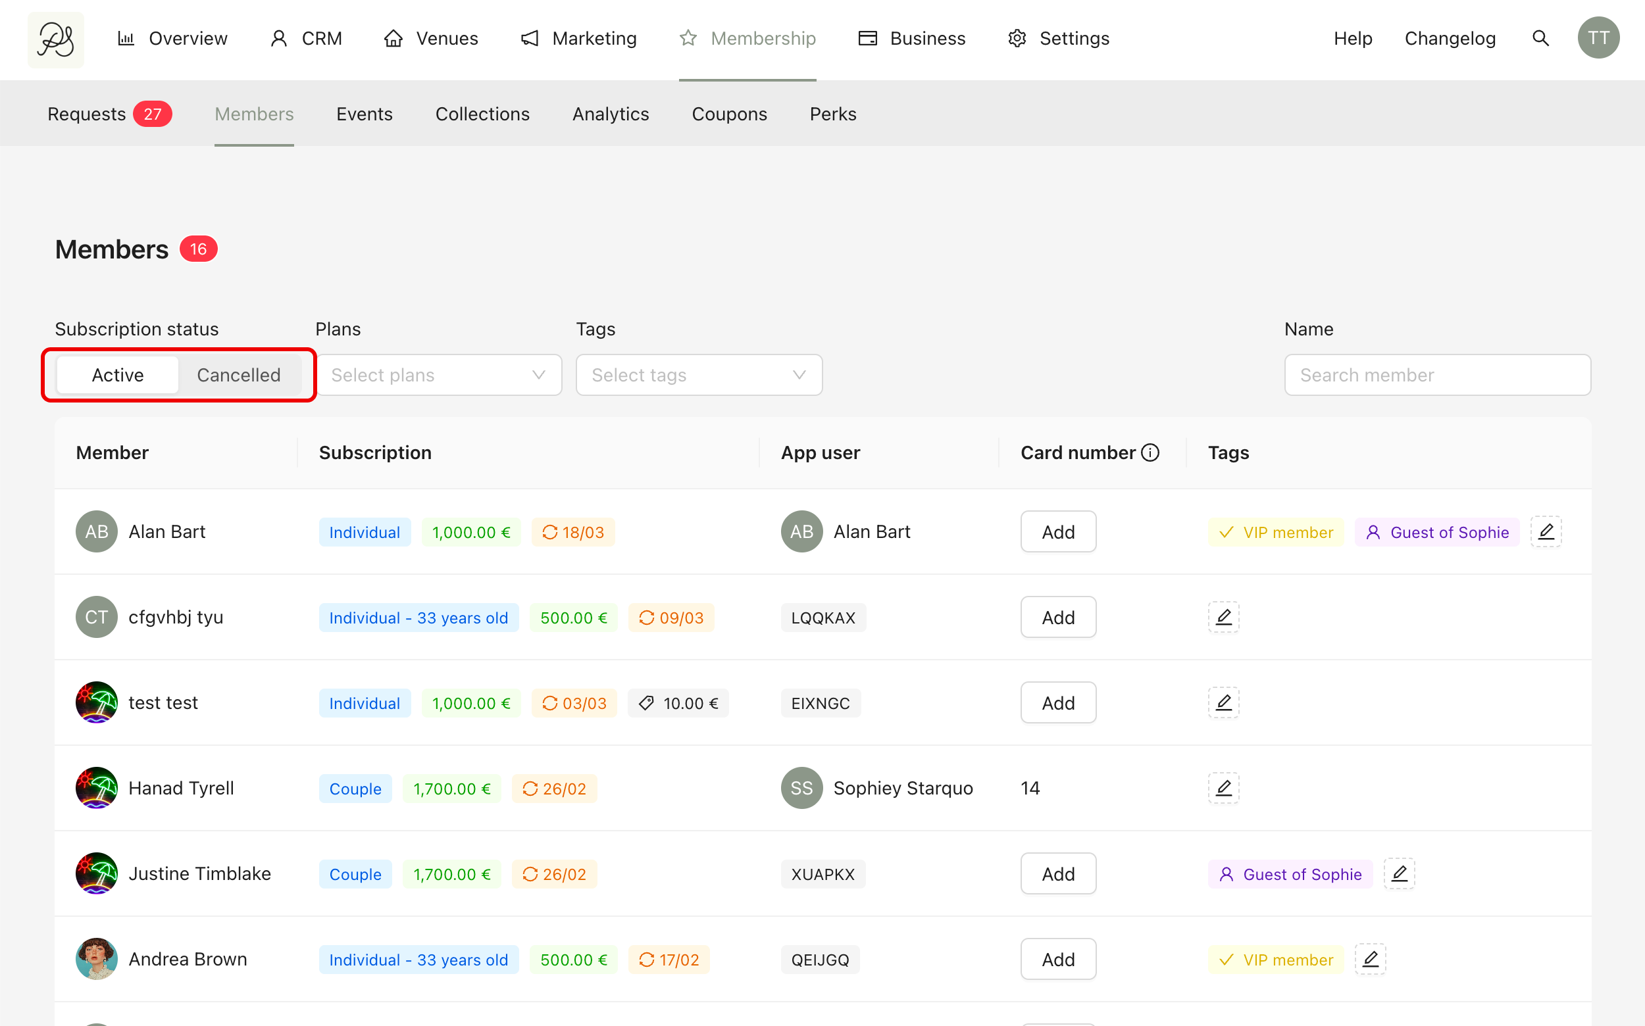Expand the Select tags dropdown
1645x1026 pixels.
click(699, 376)
